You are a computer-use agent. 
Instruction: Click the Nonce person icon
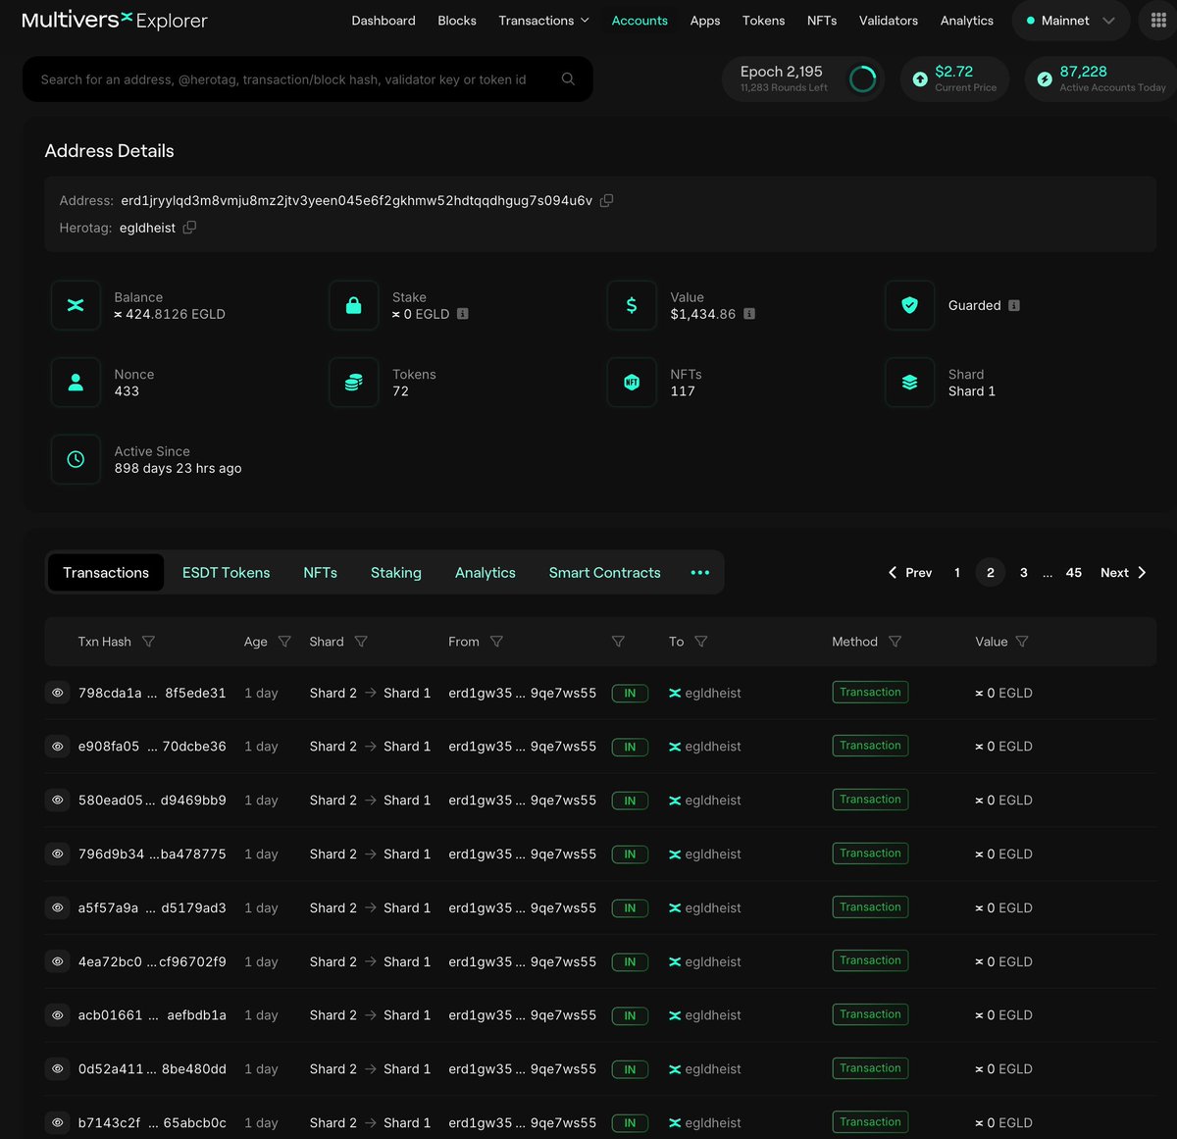[x=76, y=383]
